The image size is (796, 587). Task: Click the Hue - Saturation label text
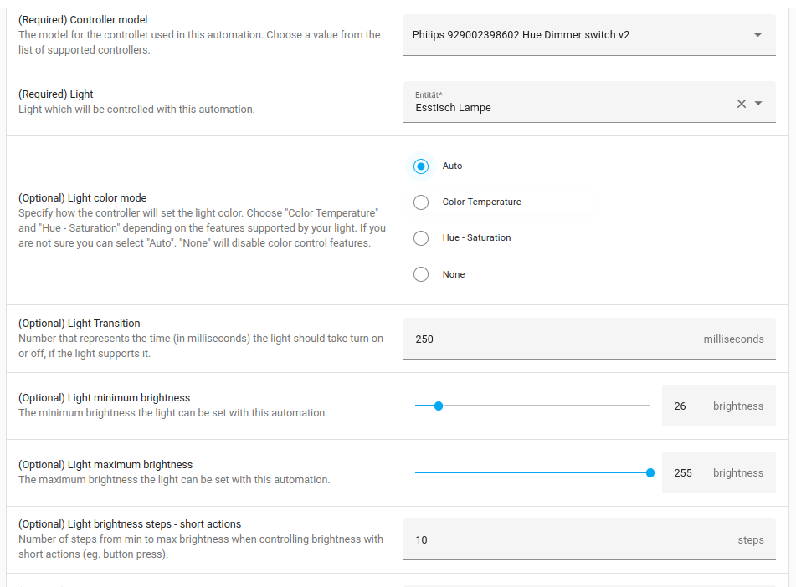point(476,238)
